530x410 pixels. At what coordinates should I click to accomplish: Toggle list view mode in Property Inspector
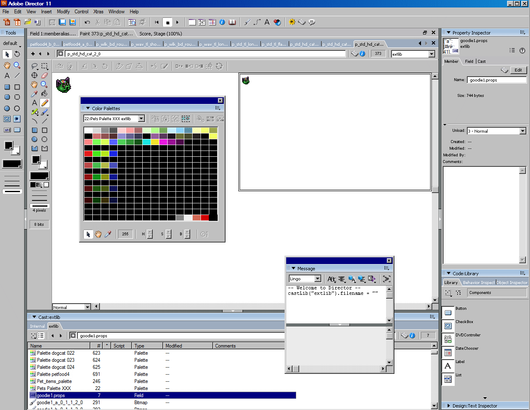click(x=512, y=50)
